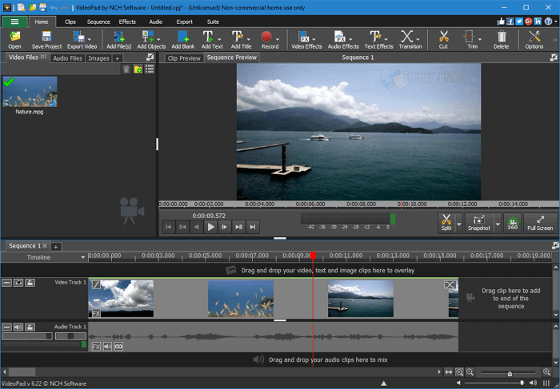Expand the Split button dropdown arrow
This screenshot has height=389, width=560.
458,224
